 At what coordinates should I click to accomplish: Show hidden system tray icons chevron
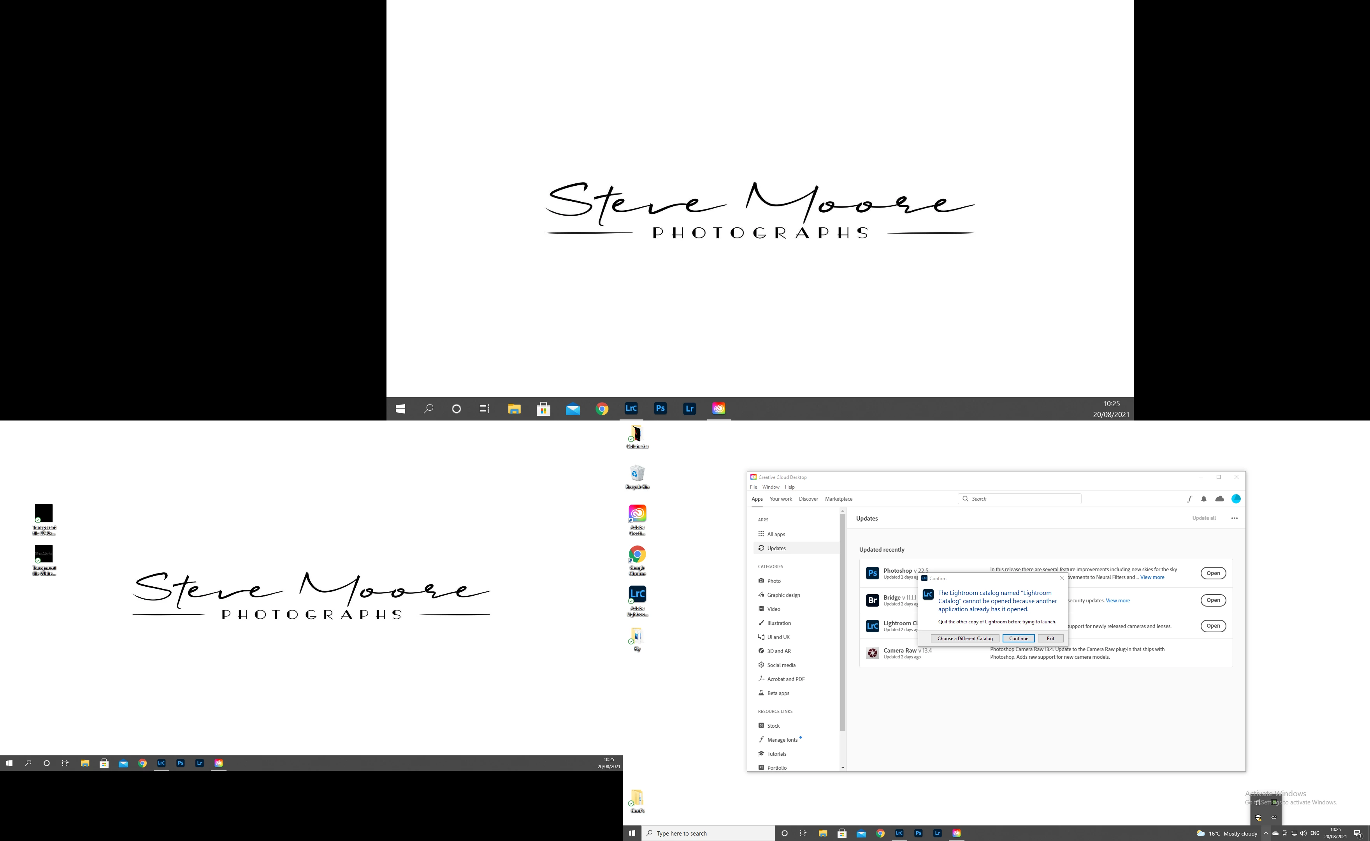pos(1266,833)
